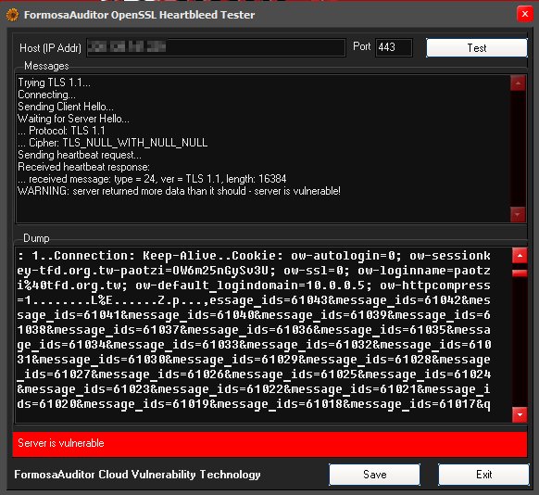Save the scan results
539x495 pixels.
coord(374,475)
